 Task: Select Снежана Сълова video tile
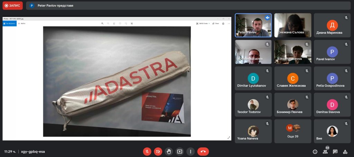point(293,25)
